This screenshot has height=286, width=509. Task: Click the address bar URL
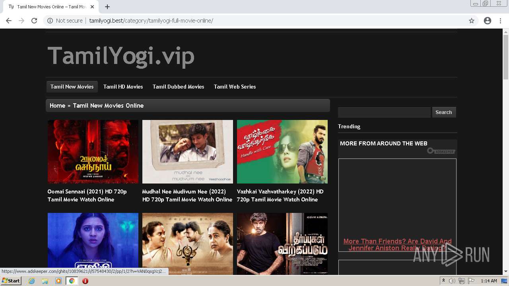(151, 21)
